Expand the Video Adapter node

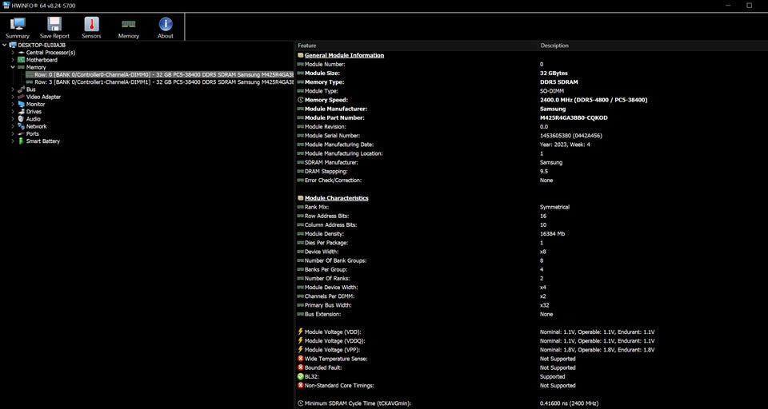[14, 97]
